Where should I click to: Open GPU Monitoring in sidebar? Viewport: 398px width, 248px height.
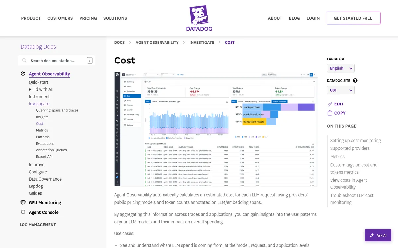pos(45,203)
